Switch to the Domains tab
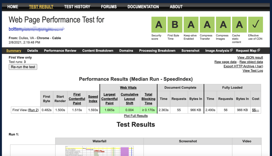 pos(126,50)
